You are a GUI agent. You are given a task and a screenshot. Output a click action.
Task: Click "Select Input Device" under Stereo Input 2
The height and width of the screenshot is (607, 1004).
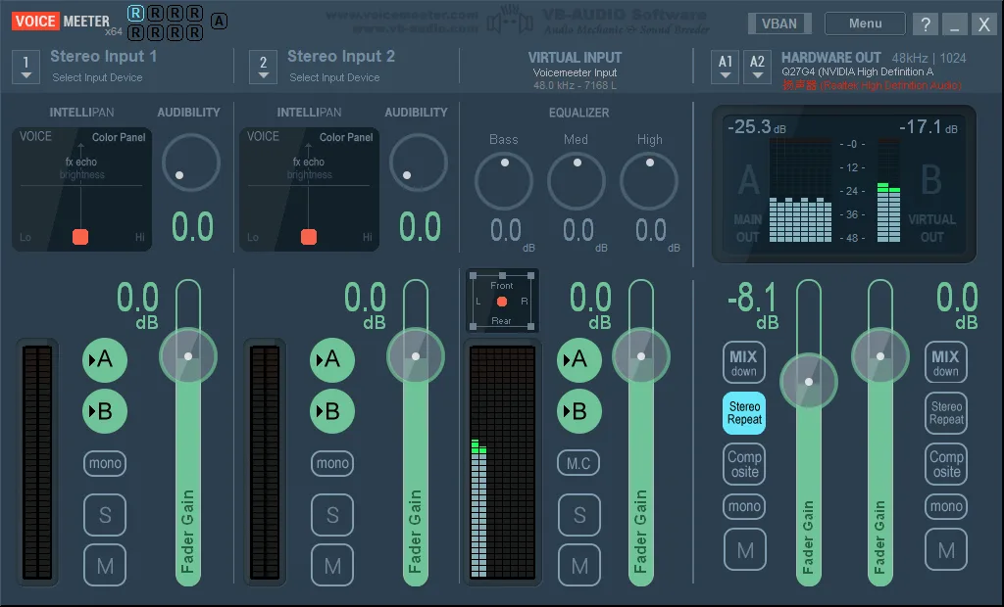[334, 77]
